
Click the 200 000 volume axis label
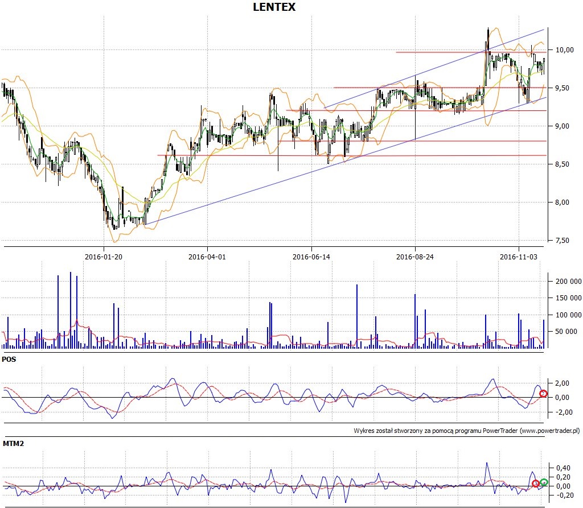pyautogui.click(x=569, y=282)
